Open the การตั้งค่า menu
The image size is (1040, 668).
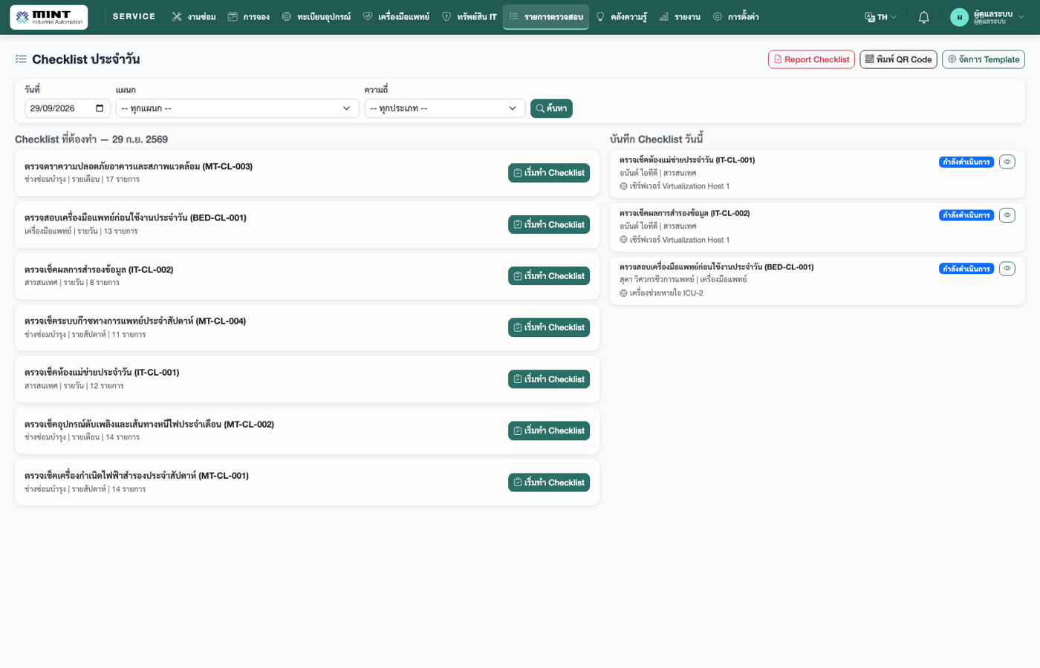(x=736, y=17)
